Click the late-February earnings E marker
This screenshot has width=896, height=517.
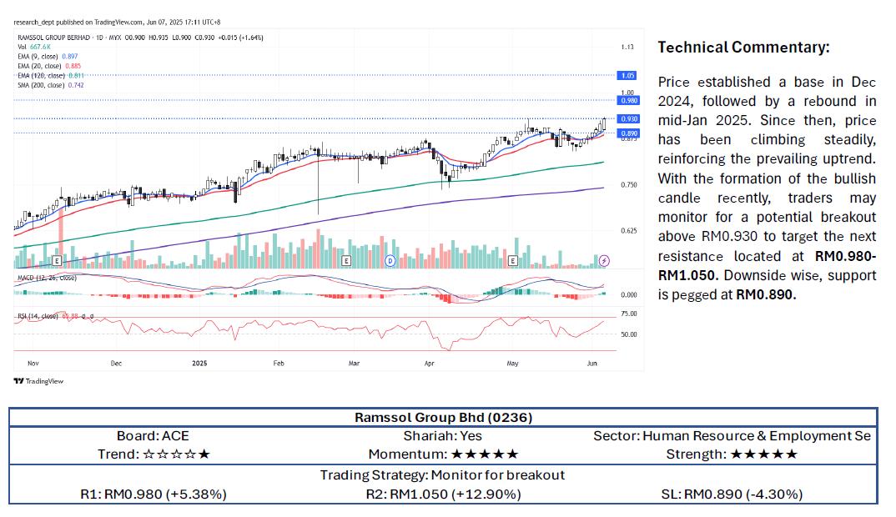coord(346,260)
